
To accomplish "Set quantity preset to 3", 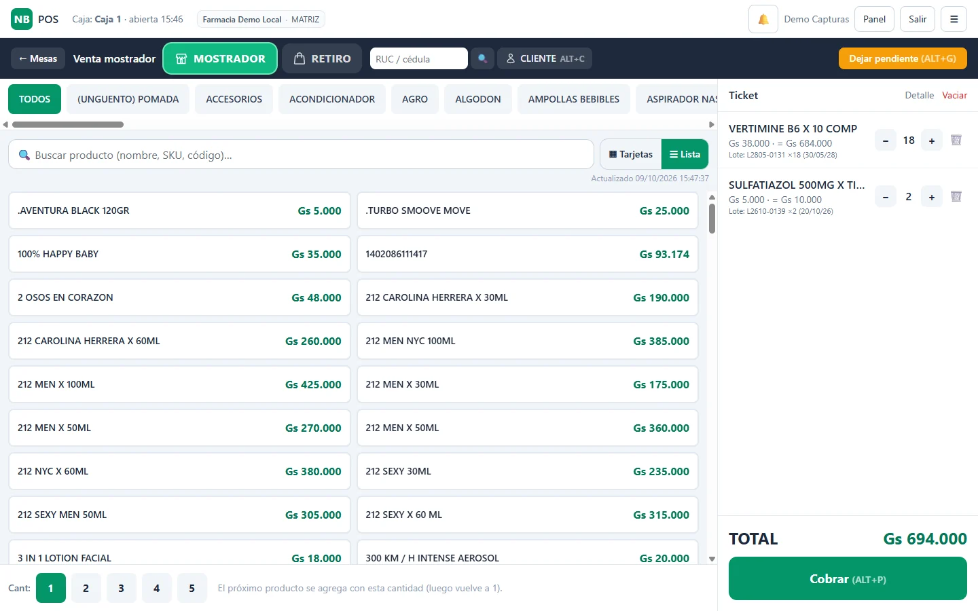I will (x=121, y=588).
